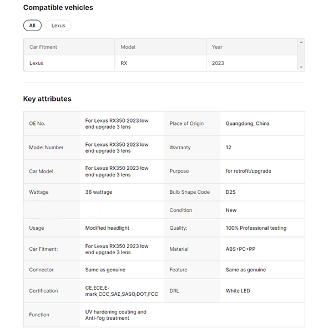The image size is (333, 333).
Task: Click the compatible vehicles table scroll-up arrow
Action: [301, 42]
